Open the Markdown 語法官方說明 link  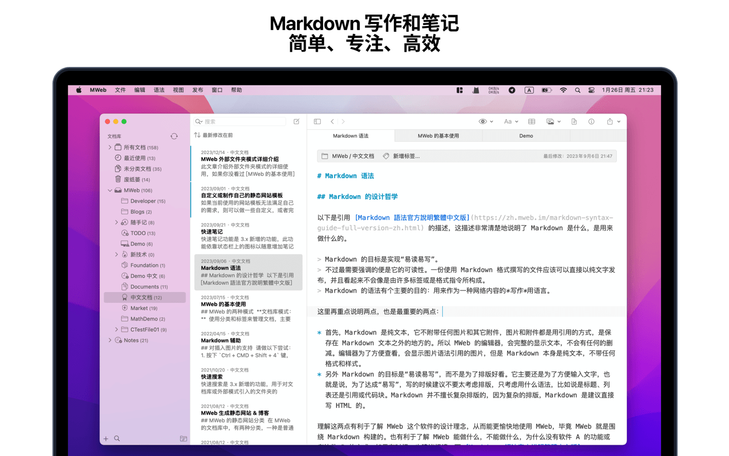412,218
